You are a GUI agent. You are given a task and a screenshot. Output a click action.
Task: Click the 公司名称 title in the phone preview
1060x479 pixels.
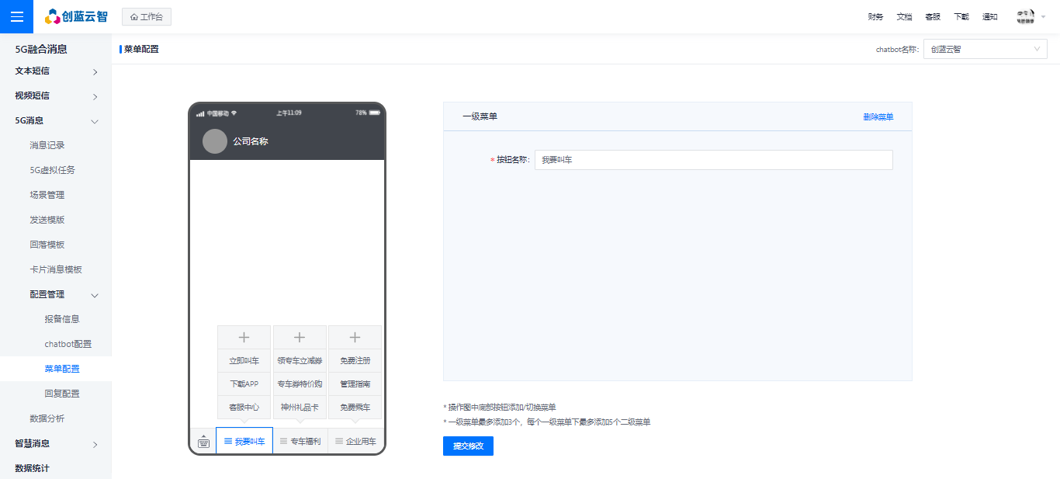coord(251,141)
